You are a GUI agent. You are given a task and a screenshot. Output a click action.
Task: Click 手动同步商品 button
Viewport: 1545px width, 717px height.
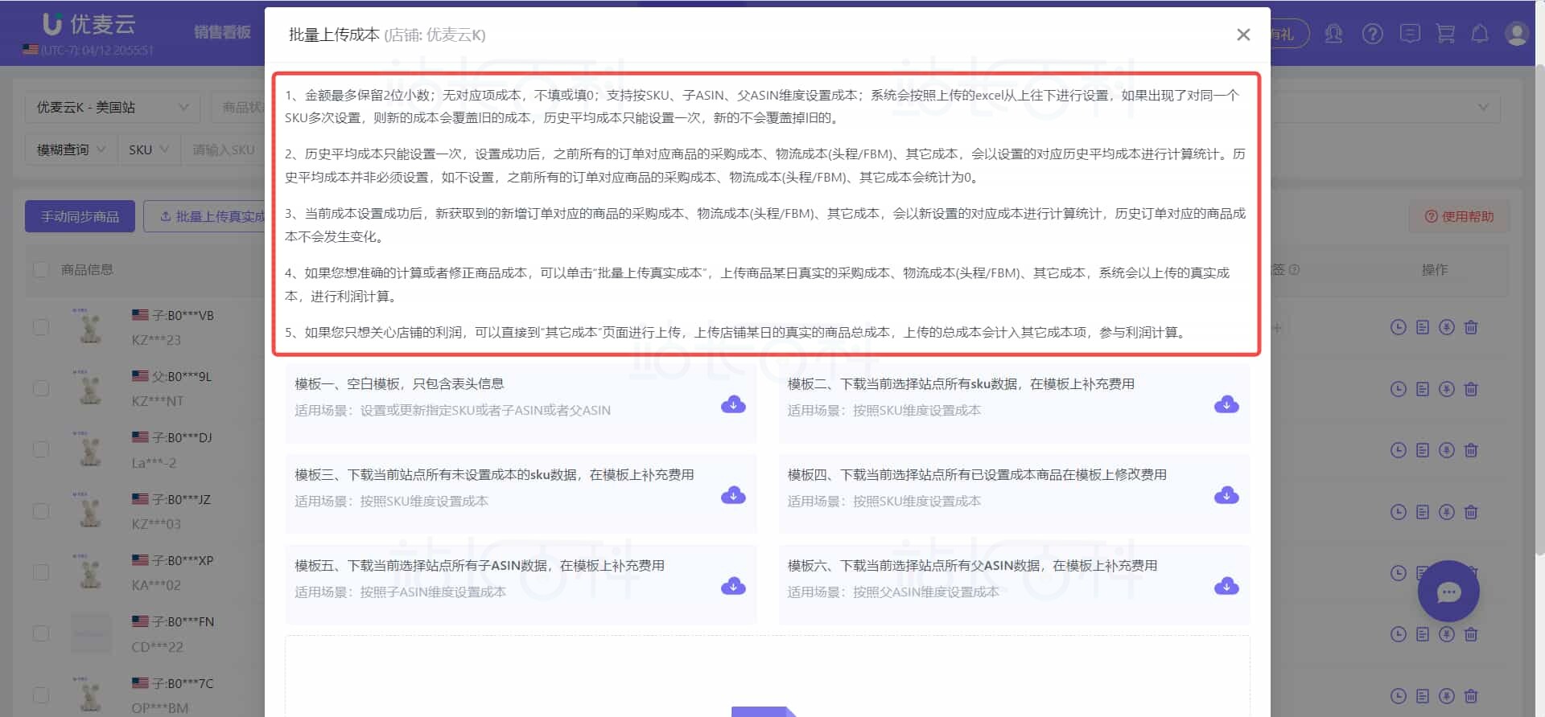(80, 216)
